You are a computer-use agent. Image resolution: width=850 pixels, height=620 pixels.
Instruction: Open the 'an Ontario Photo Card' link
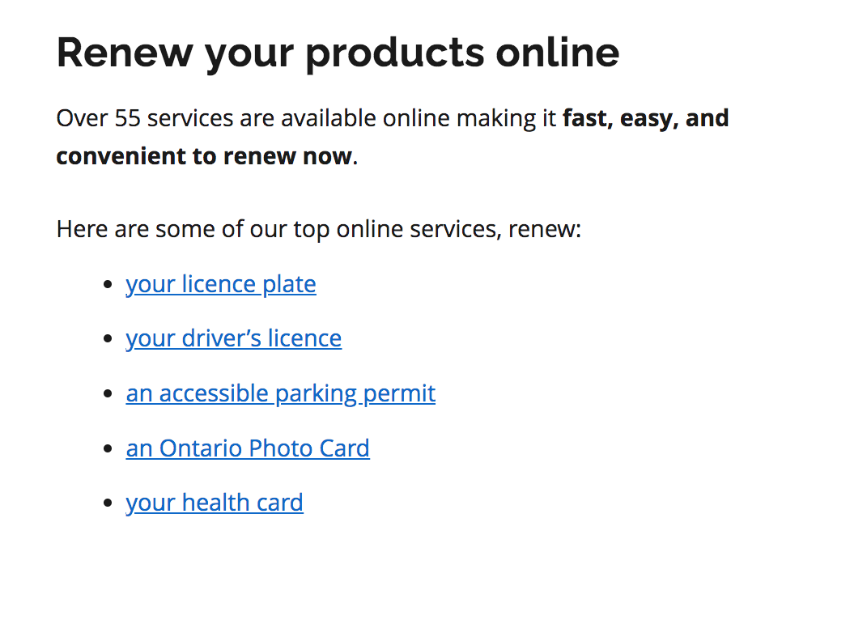[x=248, y=448]
